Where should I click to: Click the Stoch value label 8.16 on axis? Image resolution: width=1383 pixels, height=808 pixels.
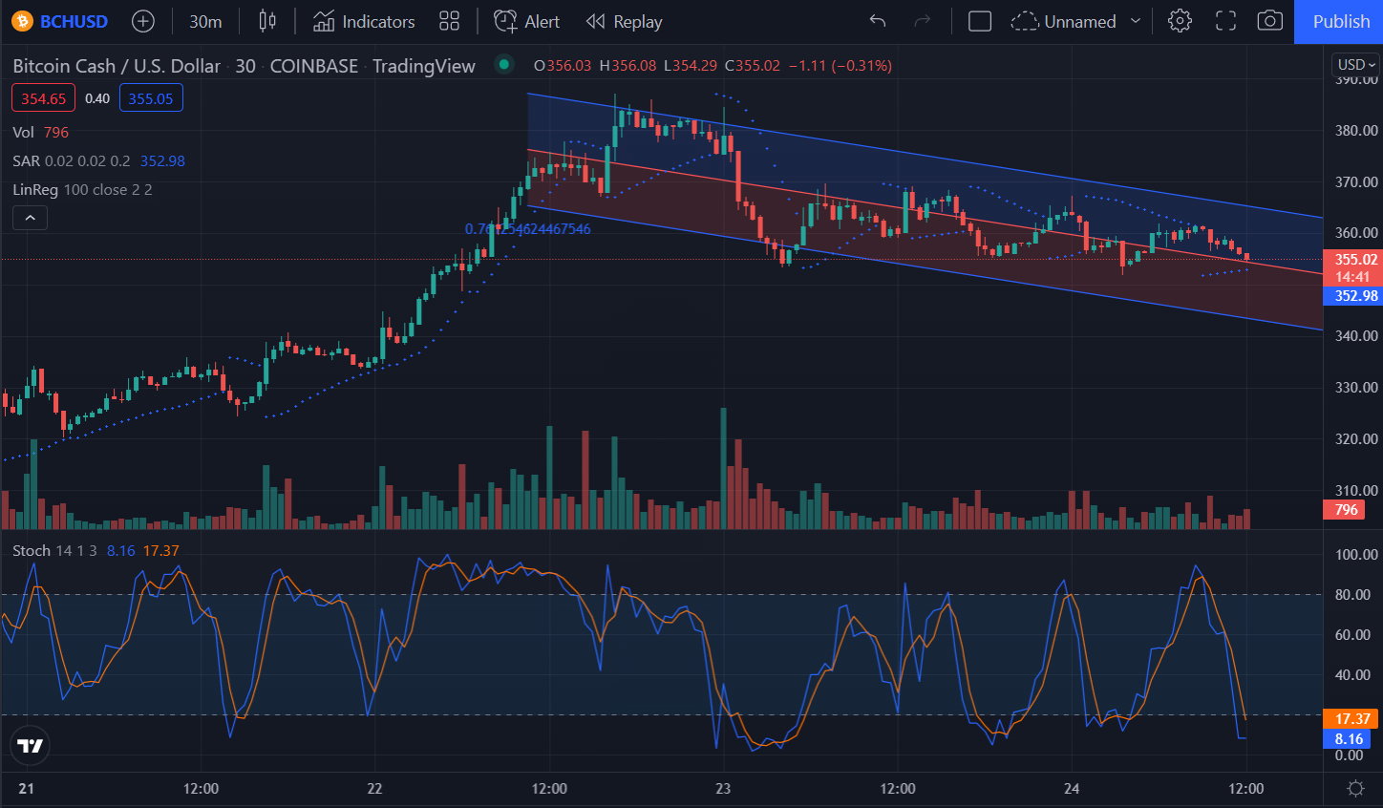pyautogui.click(x=1348, y=738)
